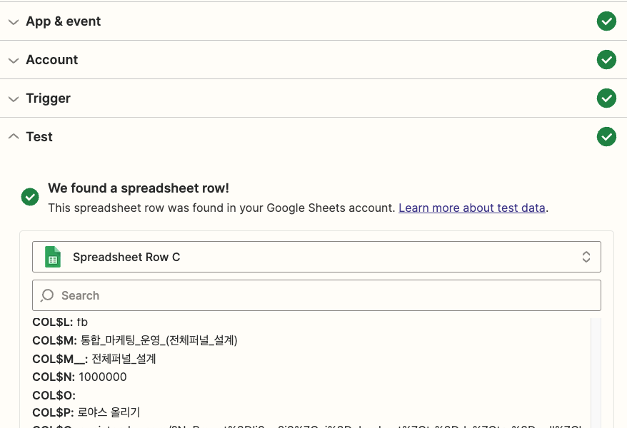Select the Trigger section title
627x428 pixels.
[48, 98]
